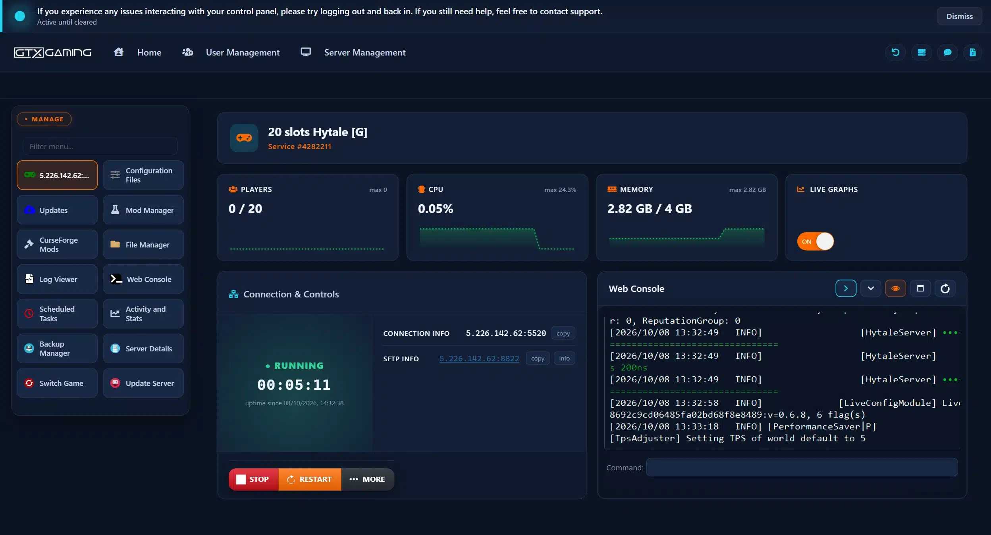Click the RUNNING status label
The height and width of the screenshot is (535, 991).
pos(295,365)
